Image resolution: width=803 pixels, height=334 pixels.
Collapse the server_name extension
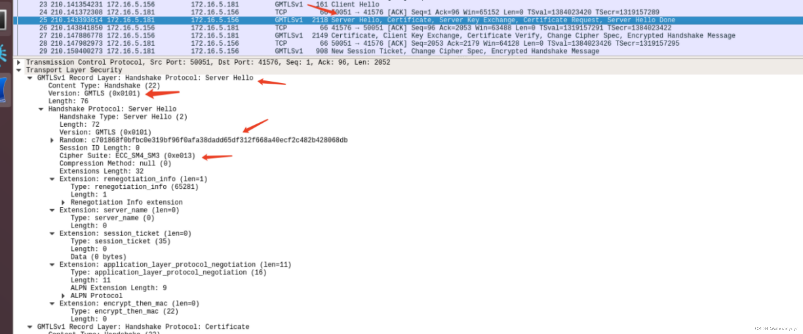click(x=52, y=210)
